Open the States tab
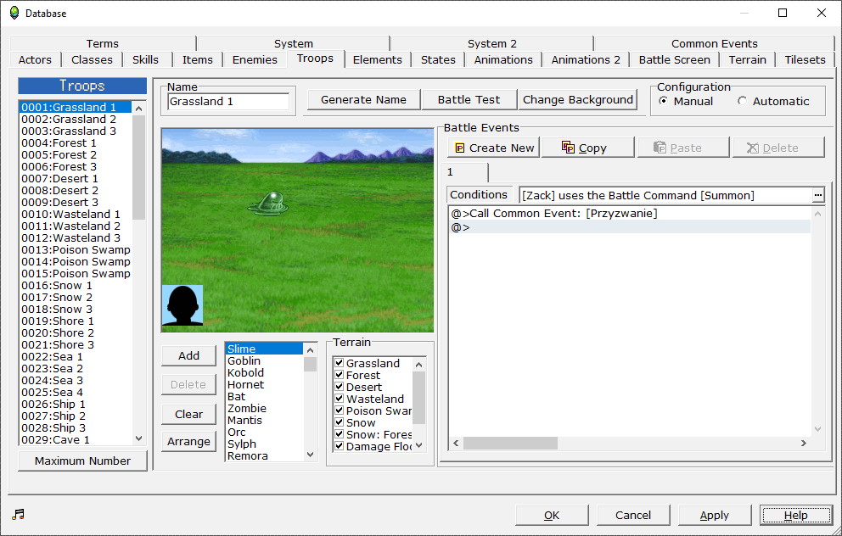 pos(438,59)
